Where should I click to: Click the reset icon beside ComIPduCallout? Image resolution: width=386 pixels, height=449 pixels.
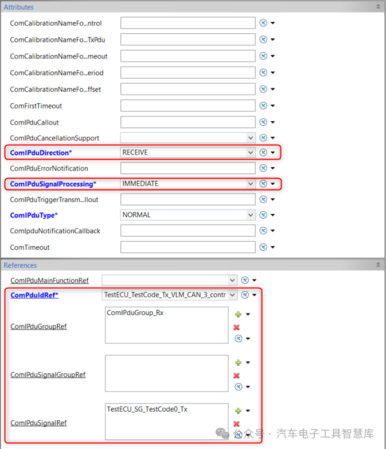(263, 122)
